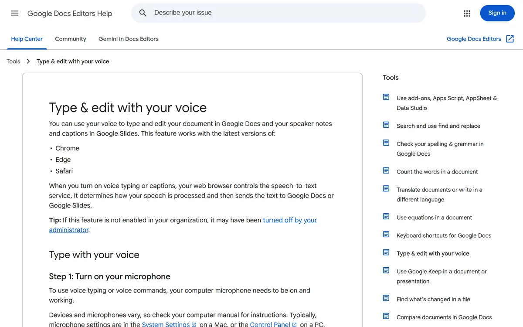Open 'Search and use find and replace' article
The image size is (523, 327).
(x=438, y=126)
